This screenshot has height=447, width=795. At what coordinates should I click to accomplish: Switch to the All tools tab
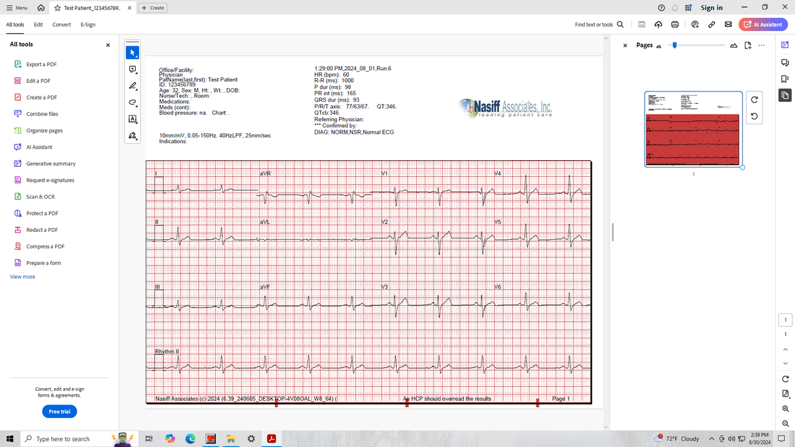click(x=15, y=25)
